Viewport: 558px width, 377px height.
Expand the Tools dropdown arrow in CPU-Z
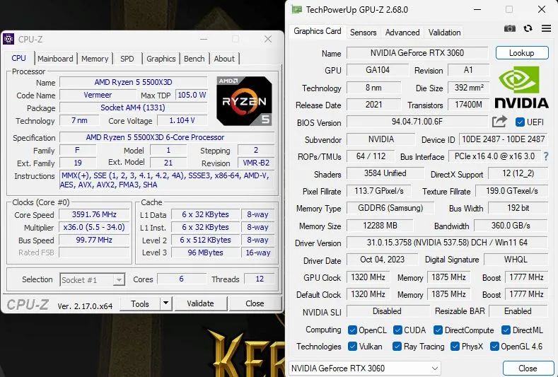pyautogui.click(x=165, y=303)
